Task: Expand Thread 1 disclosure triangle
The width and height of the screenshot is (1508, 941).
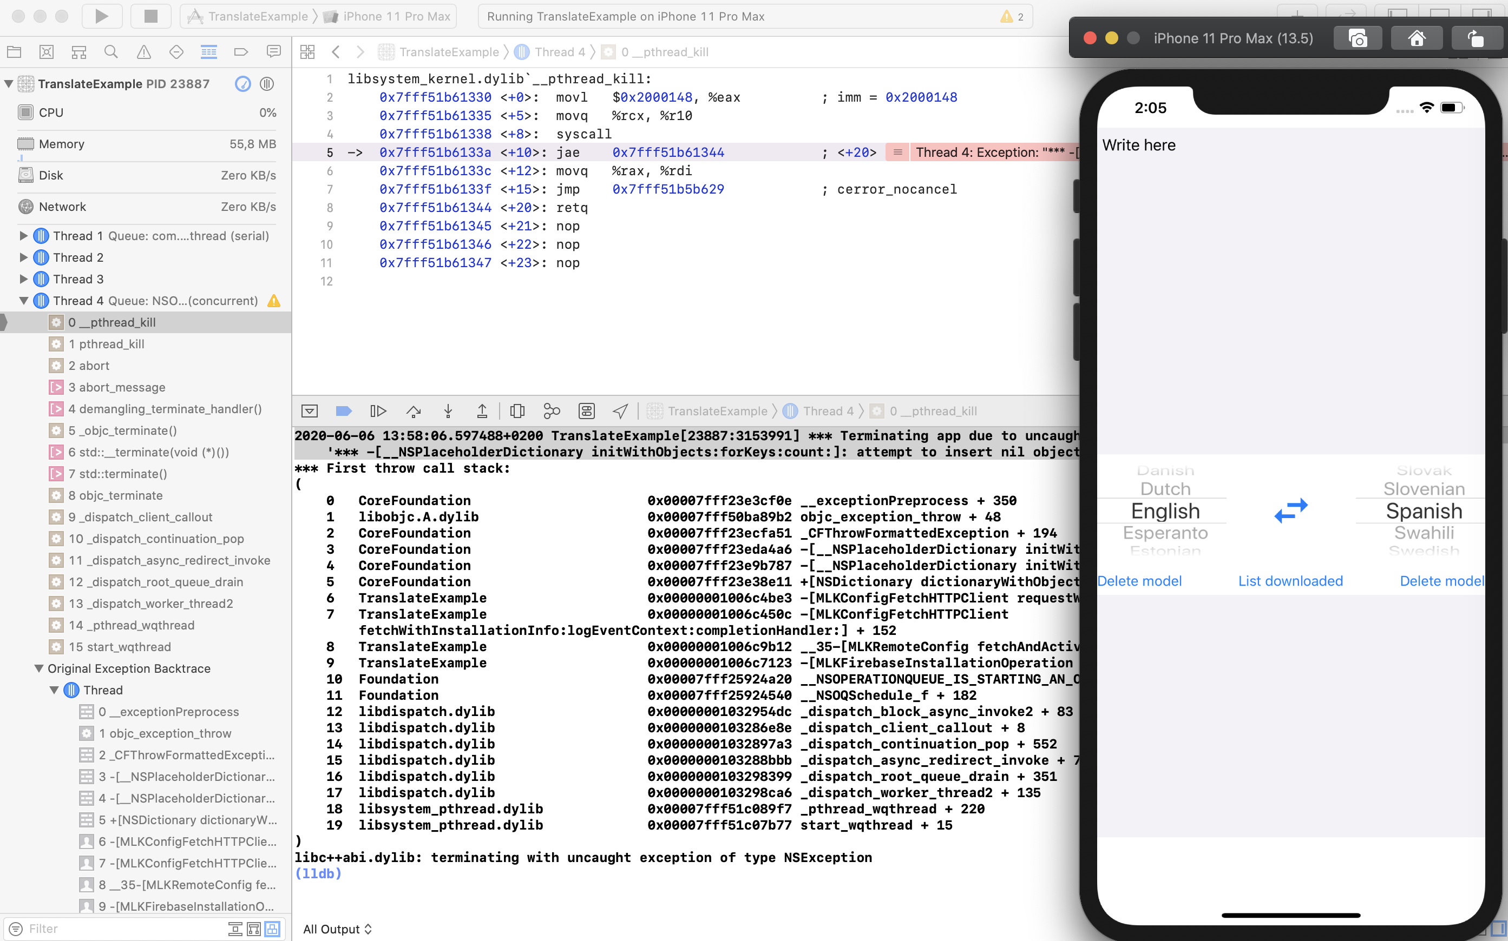Action: tap(23, 236)
